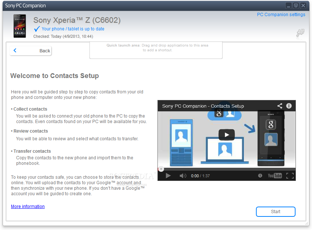Open the video info icon

289,106
